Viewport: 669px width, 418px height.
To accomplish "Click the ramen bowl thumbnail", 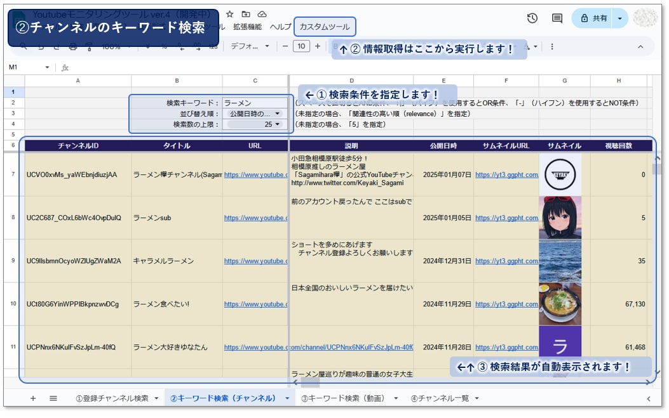I will click(560, 304).
